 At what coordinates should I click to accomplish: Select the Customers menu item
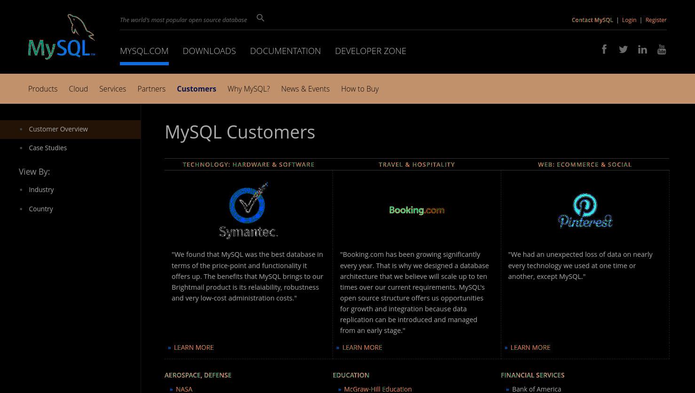point(197,89)
